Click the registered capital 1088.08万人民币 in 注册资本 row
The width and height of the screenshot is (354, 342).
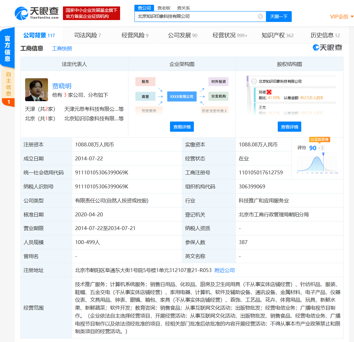click(x=94, y=145)
